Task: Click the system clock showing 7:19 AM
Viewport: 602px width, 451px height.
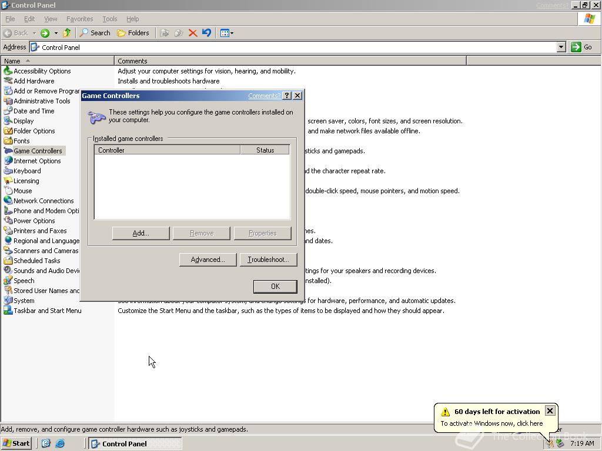Action: tap(582, 444)
